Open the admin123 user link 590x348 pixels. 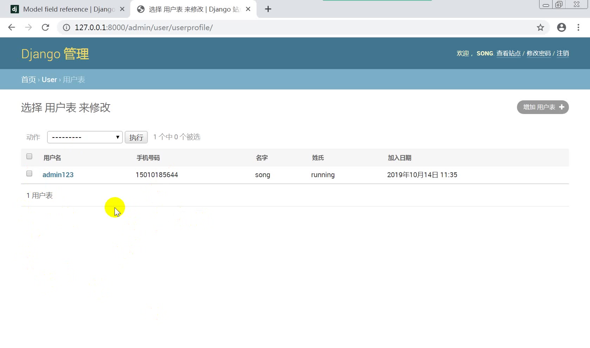[58, 175]
